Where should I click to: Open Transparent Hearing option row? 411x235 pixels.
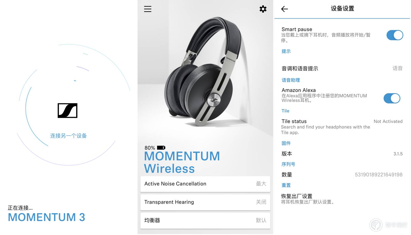point(205,202)
